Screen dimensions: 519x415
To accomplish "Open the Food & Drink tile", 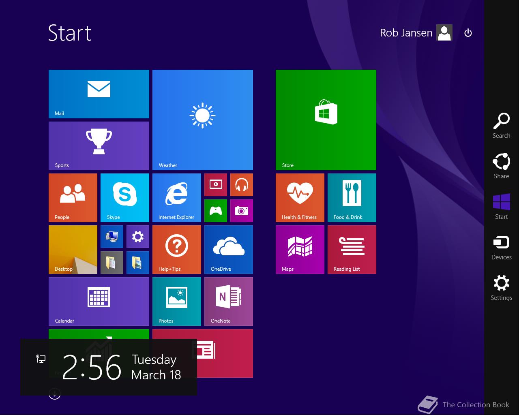I will click(352, 198).
